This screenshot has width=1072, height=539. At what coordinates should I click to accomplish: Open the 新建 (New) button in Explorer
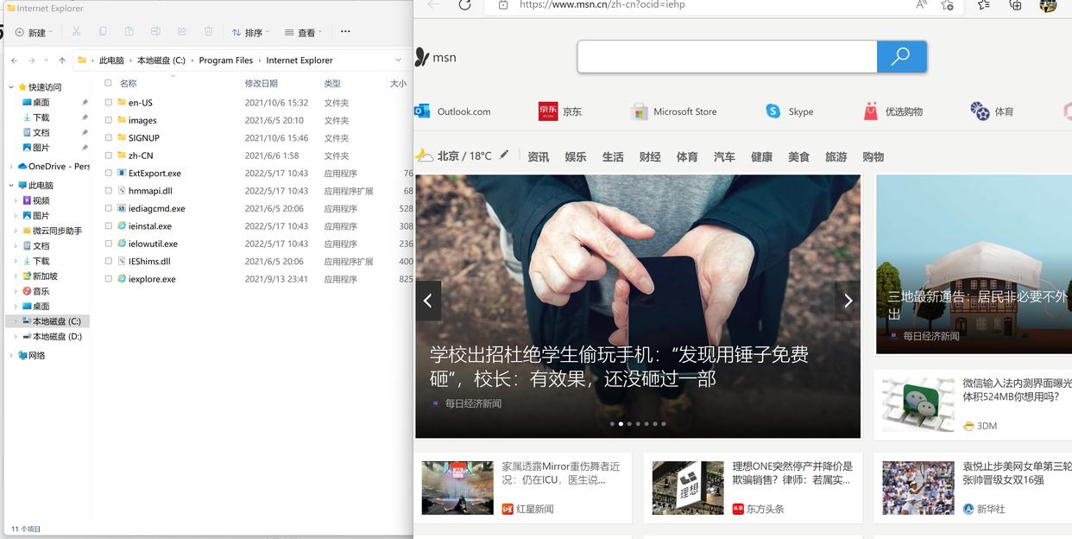click(x=34, y=31)
